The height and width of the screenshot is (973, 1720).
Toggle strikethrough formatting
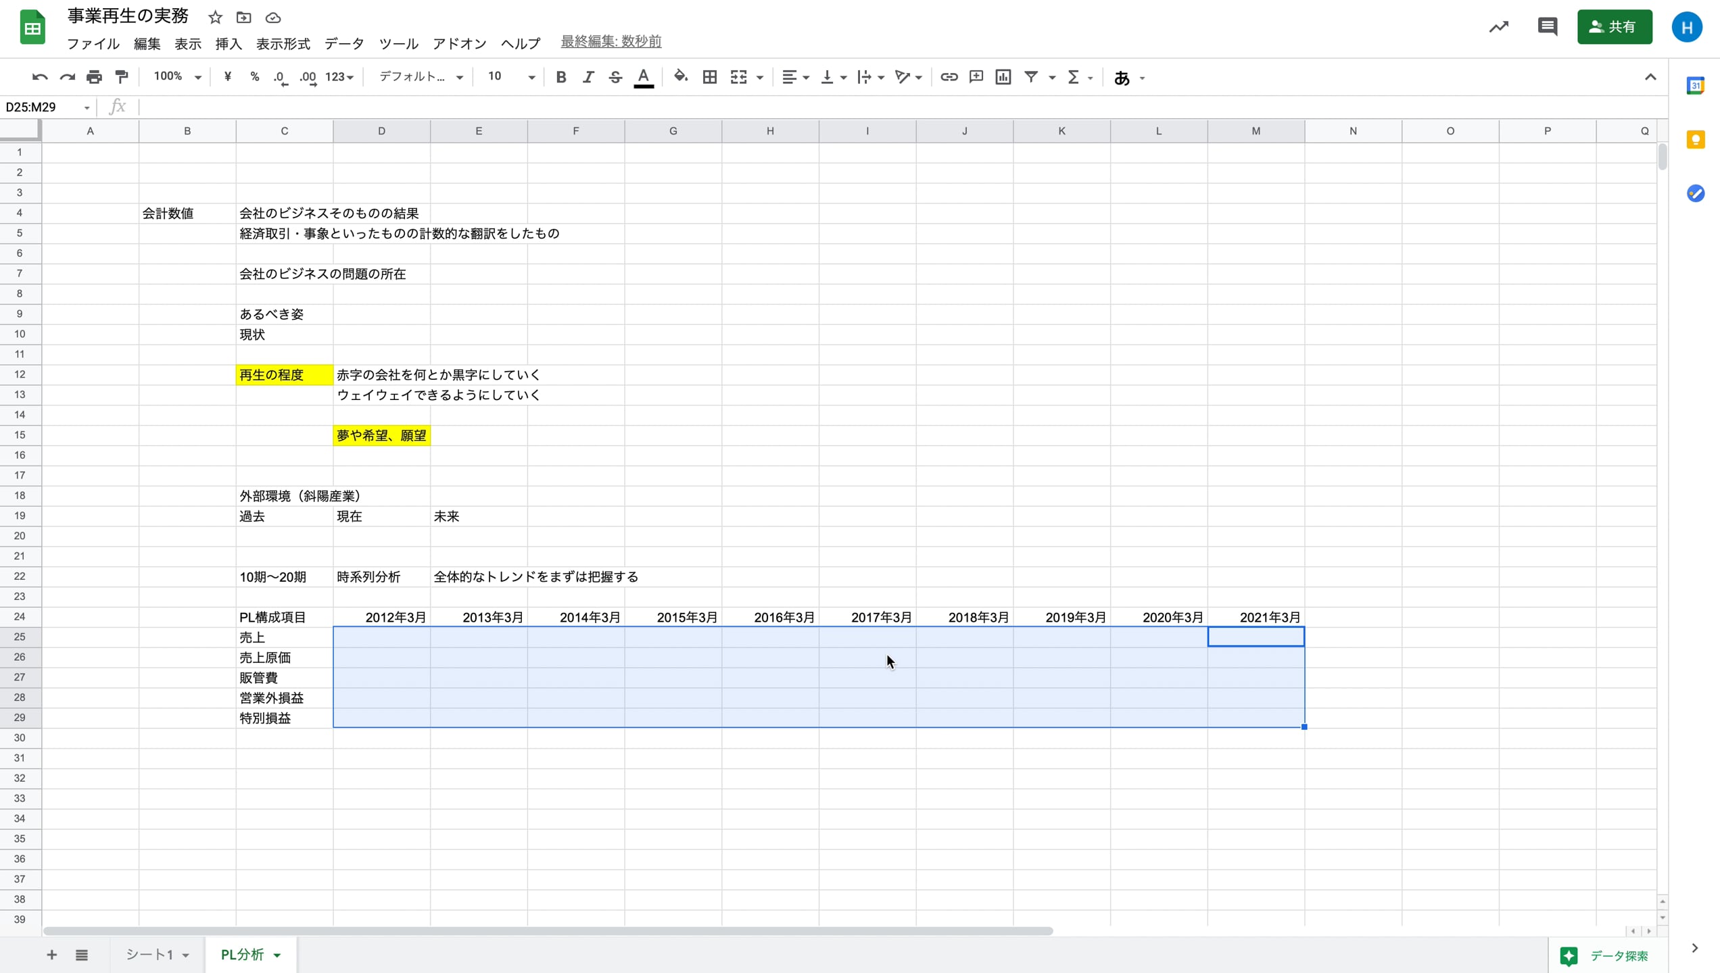[615, 77]
